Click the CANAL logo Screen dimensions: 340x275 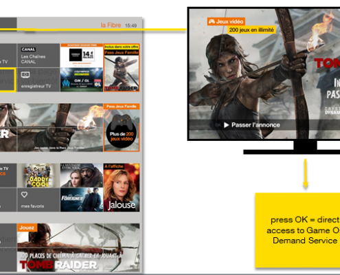28,49
